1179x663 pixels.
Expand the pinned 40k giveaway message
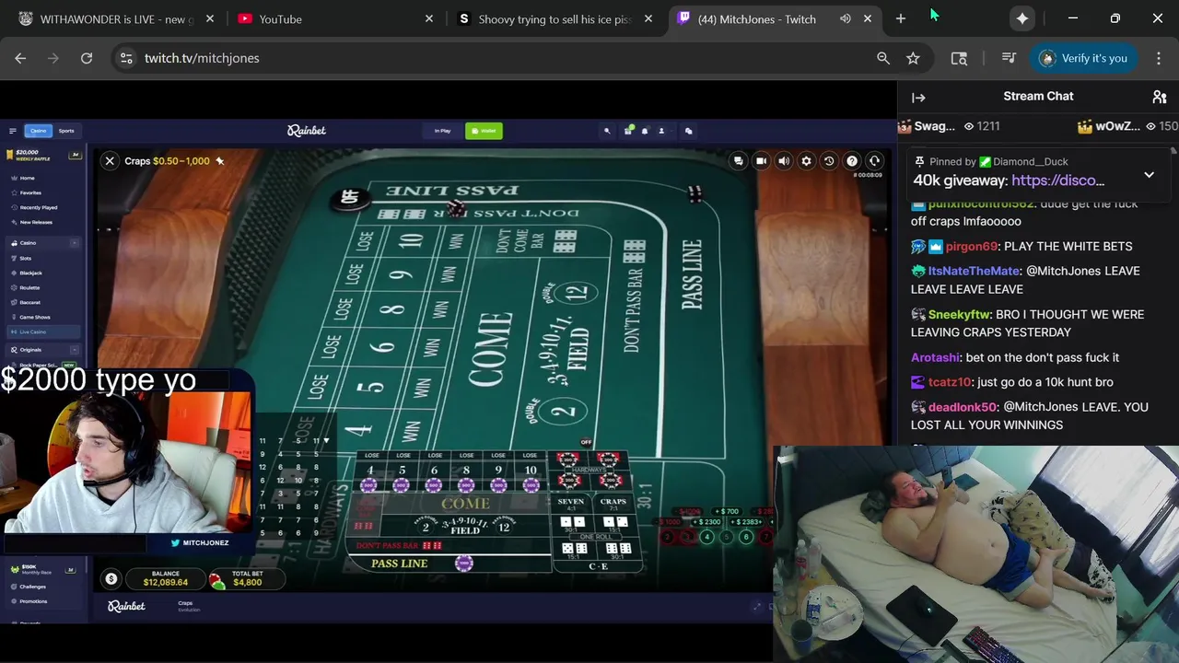tap(1149, 175)
